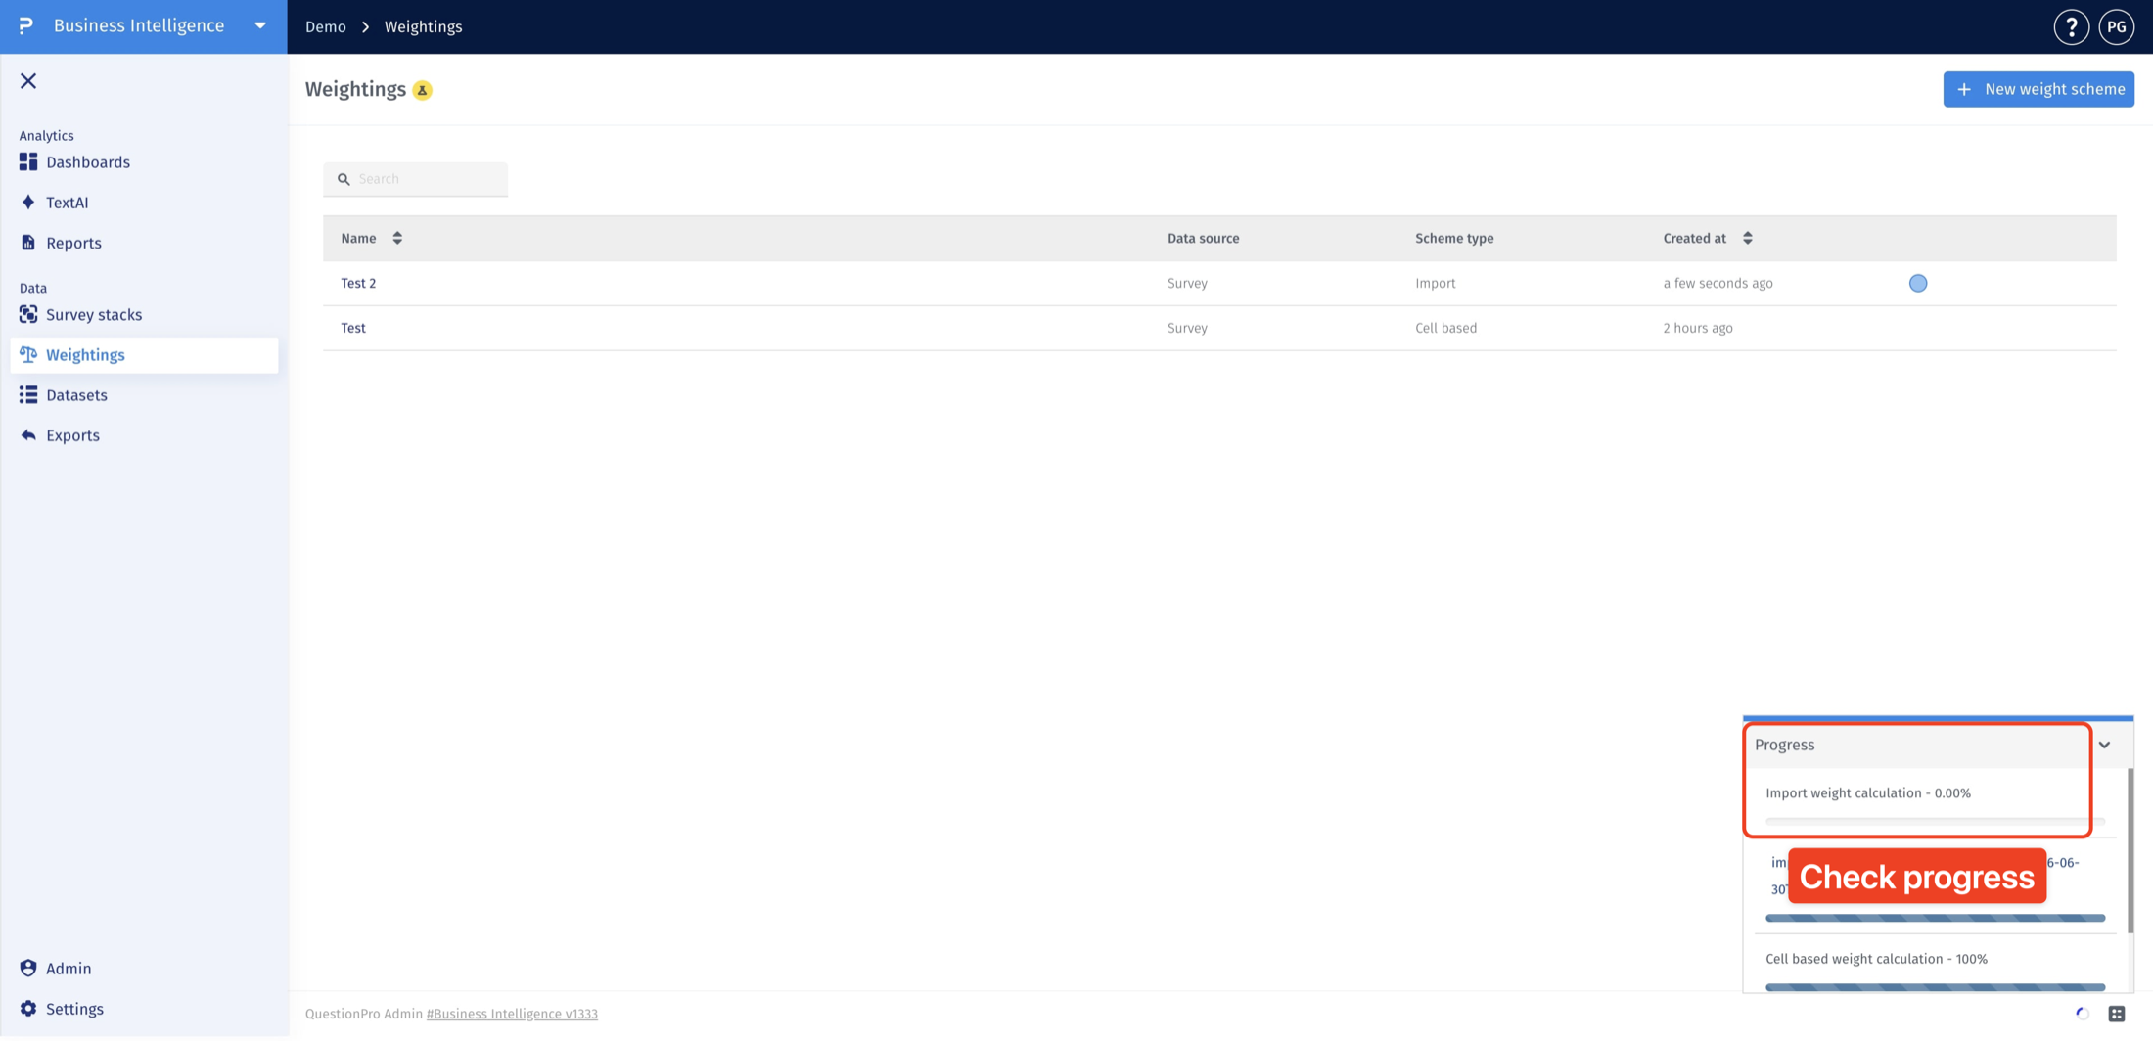Click Cell based weight calculation entry
Viewport: 2153px width, 1041px height.
tap(1876, 959)
